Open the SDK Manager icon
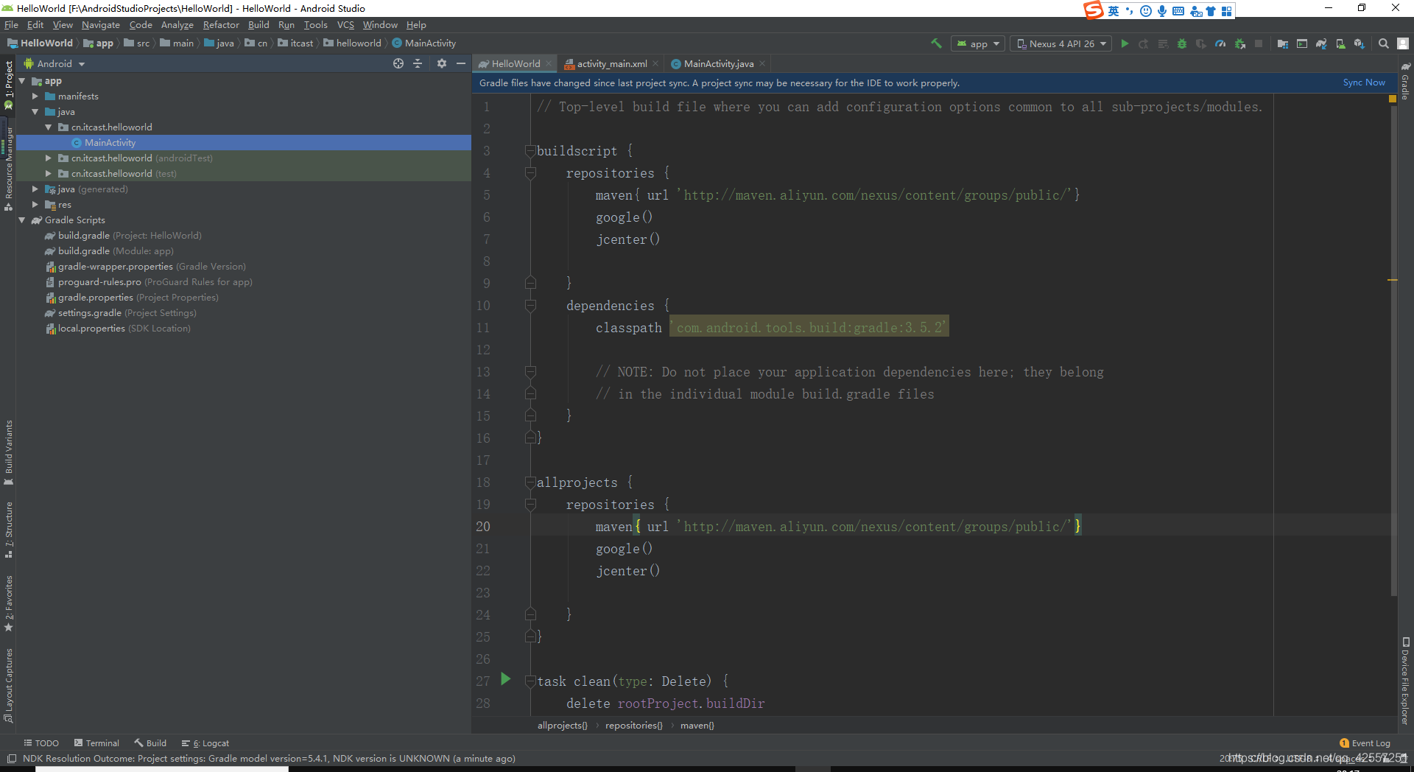 coord(1360,43)
